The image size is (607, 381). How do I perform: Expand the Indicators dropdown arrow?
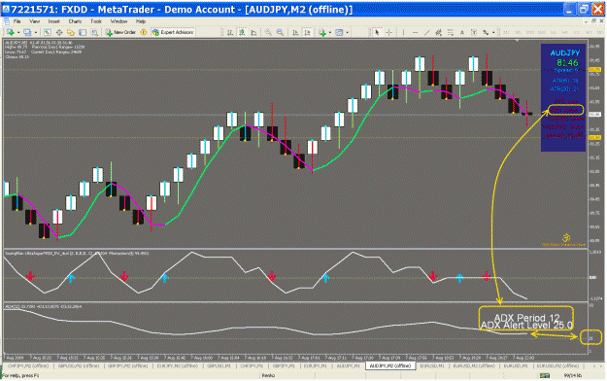coord(330,32)
